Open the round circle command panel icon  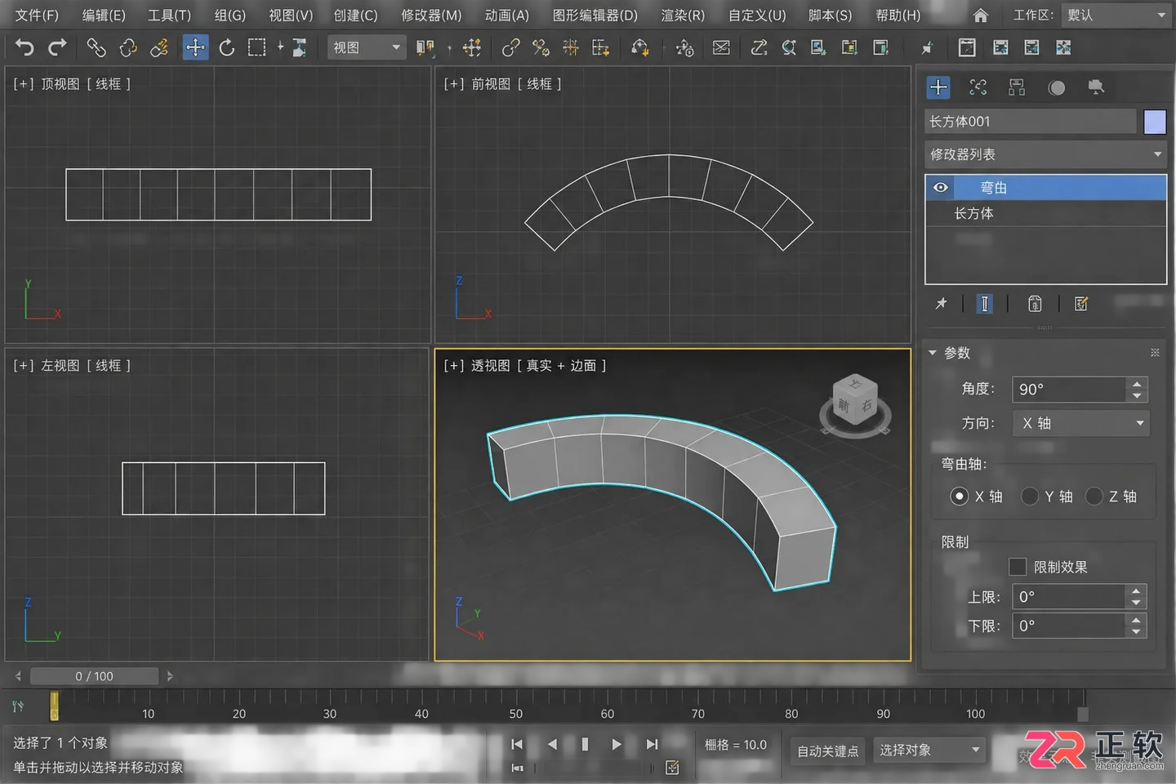[x=1057, y=87]
